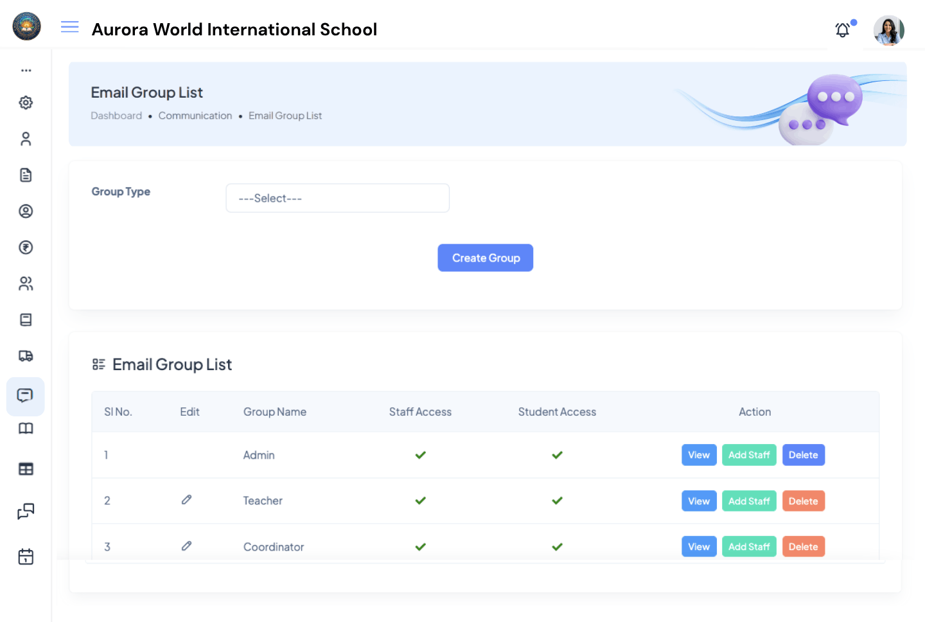Edit the Teacher group using pencil icon
Screen dimensions: 925x622
(186, 500)
